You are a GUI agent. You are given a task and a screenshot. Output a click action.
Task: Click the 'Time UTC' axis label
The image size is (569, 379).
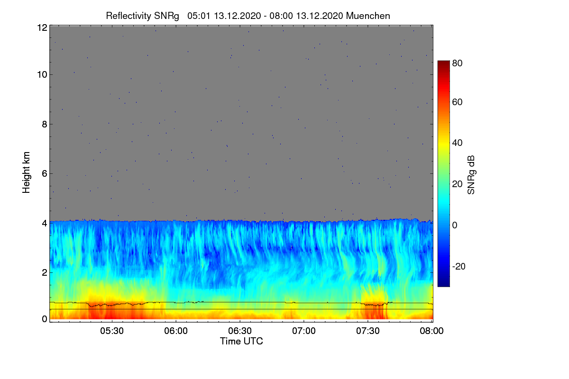(x=241, y=341)
